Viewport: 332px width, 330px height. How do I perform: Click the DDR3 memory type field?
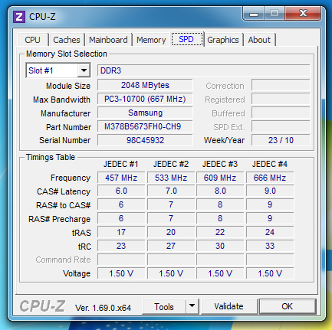203,70
